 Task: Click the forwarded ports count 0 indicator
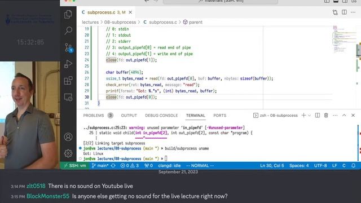148,165
